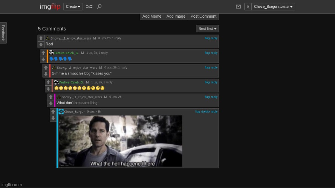
Task: Click 'Gimme a smoochie bbg *kisses you*' text
Action: (x=82, y=74)
